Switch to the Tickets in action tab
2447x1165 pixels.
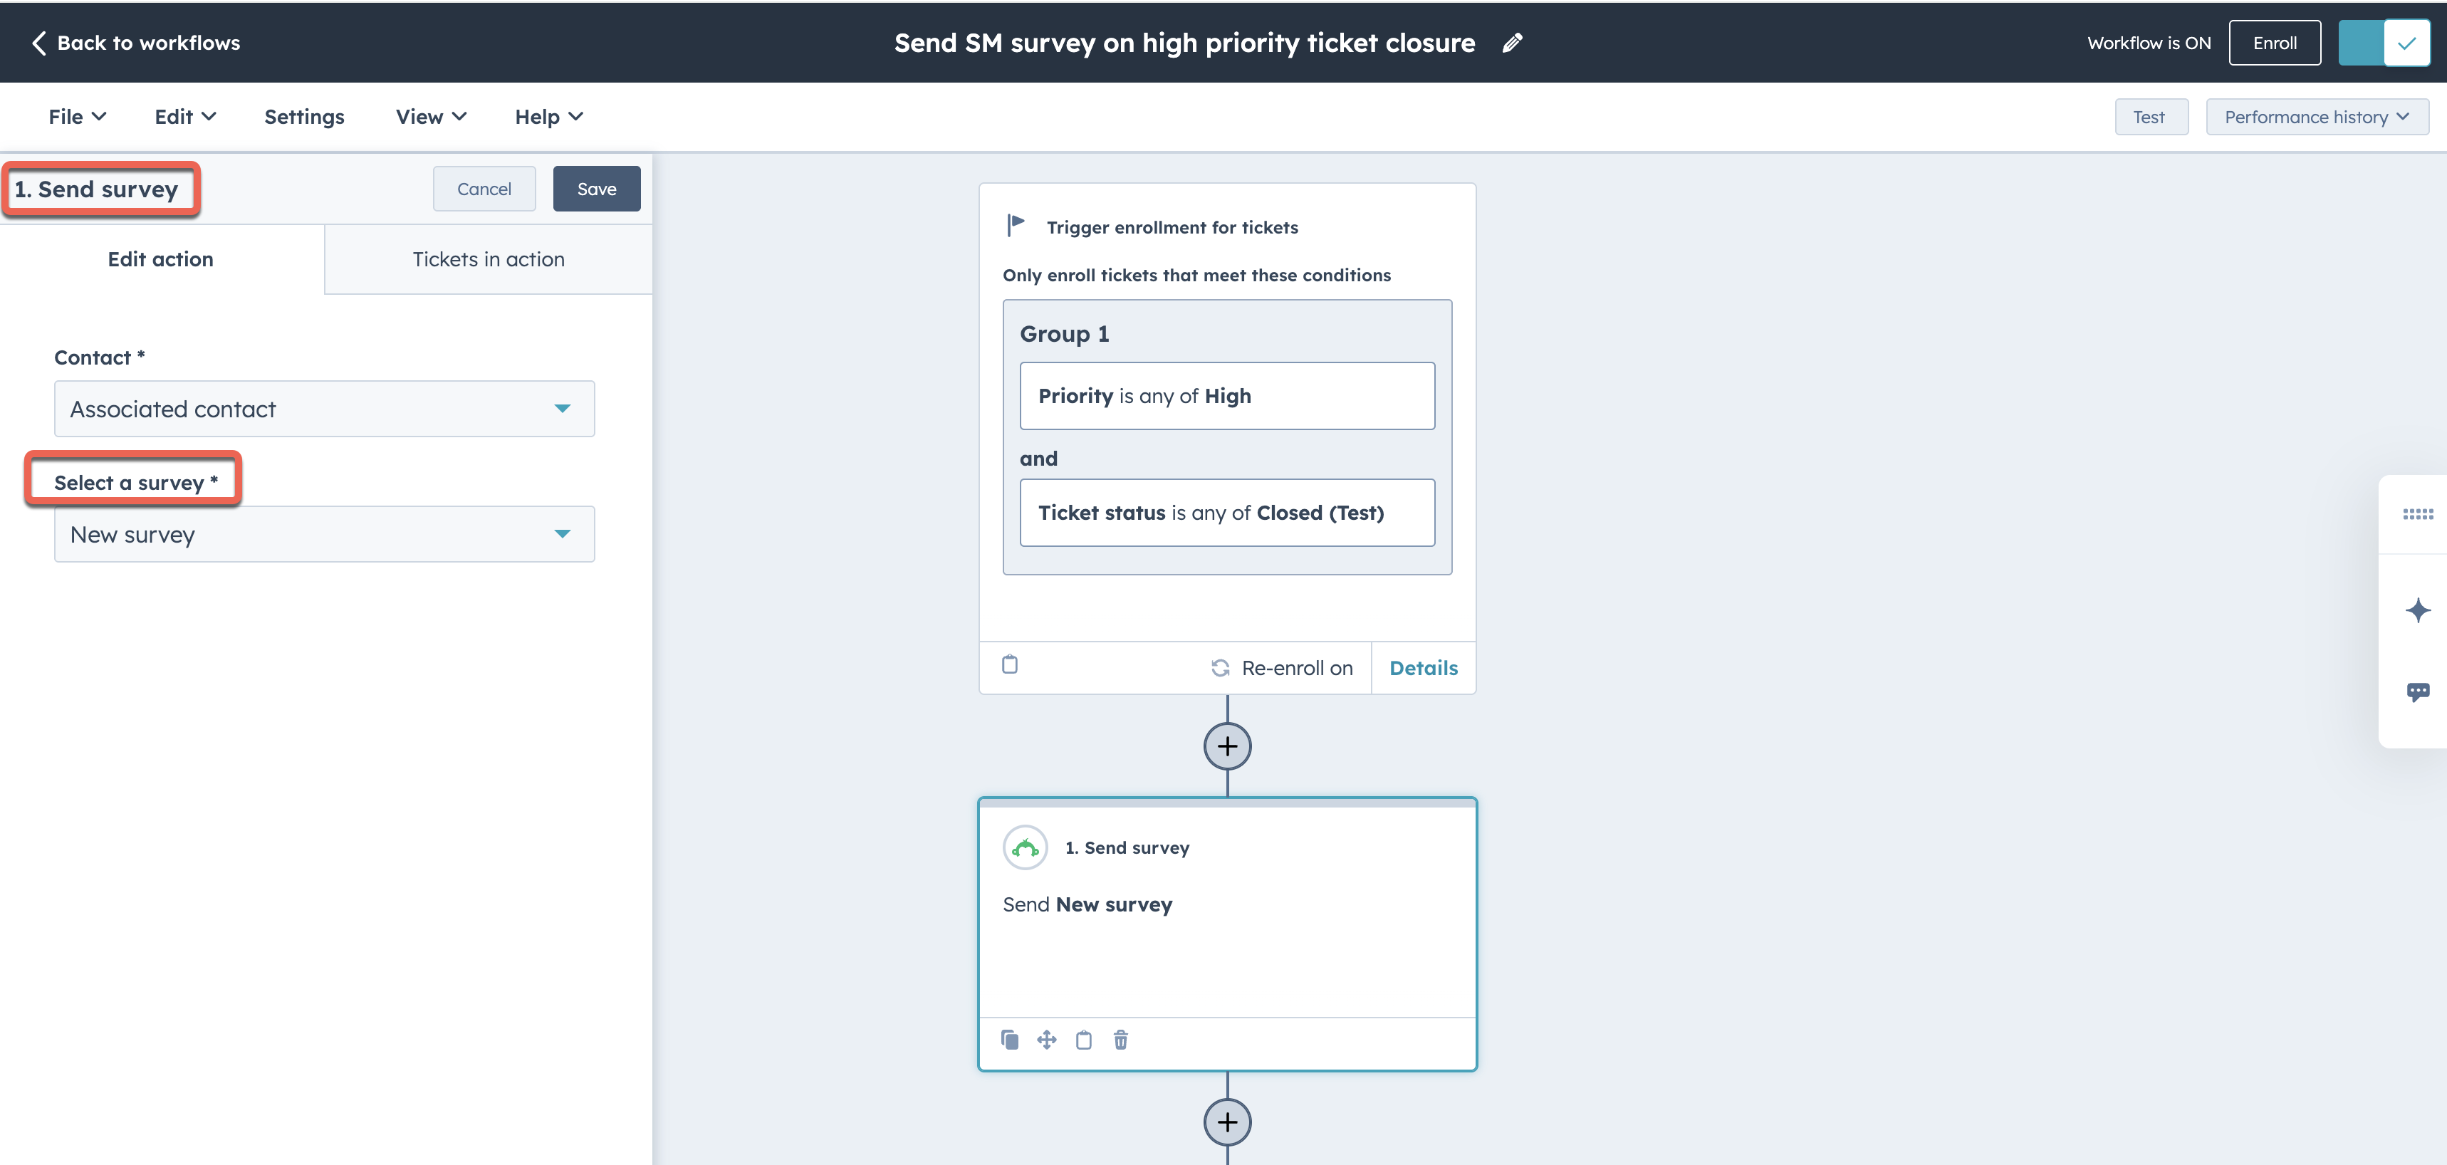(x=489, y=259)
